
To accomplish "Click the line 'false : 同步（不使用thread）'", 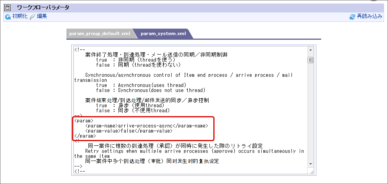I will (x=133, y=110).
